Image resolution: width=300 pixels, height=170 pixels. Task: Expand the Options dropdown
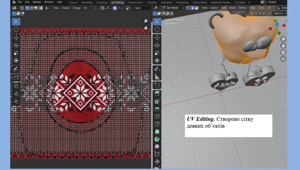pyautogui.click(x=279, y=13)
